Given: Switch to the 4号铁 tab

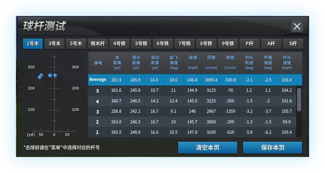Looking at the screenshot, I should [x=120, y=44].
